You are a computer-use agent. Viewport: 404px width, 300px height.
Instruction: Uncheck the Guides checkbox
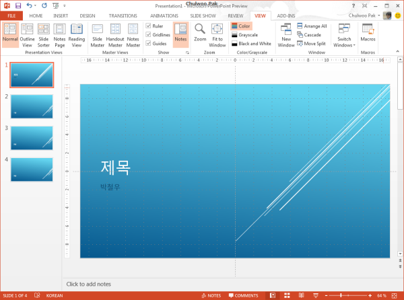(x=148, y=43)
